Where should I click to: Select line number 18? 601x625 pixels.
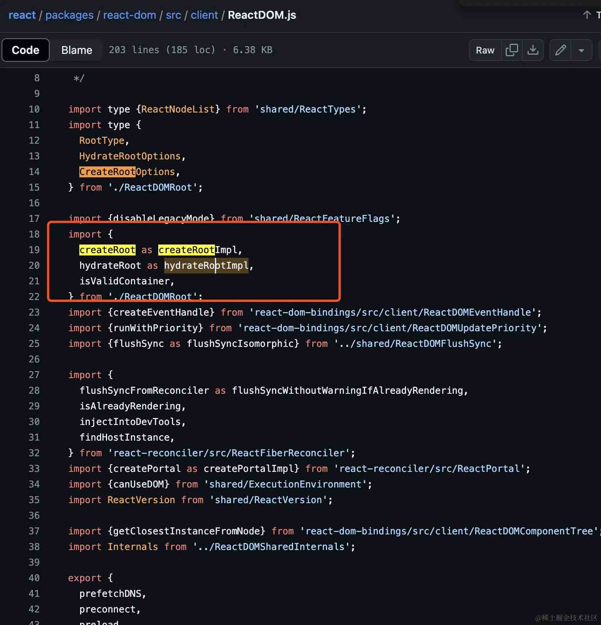[x=34, y=234]
